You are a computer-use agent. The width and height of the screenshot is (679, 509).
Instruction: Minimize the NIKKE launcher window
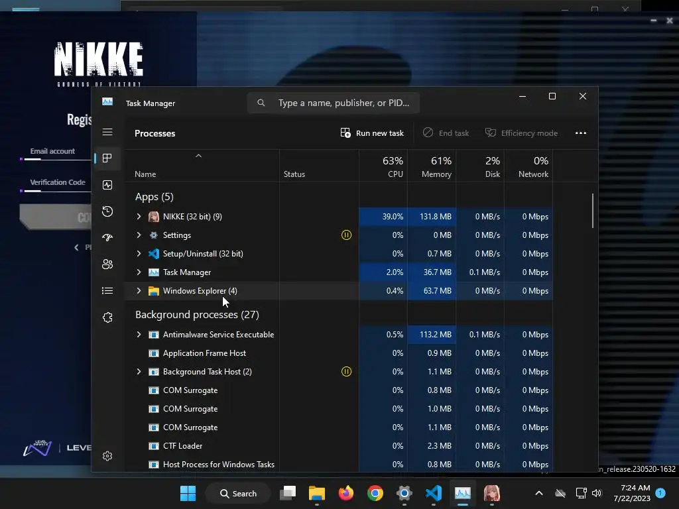point(653,21)
